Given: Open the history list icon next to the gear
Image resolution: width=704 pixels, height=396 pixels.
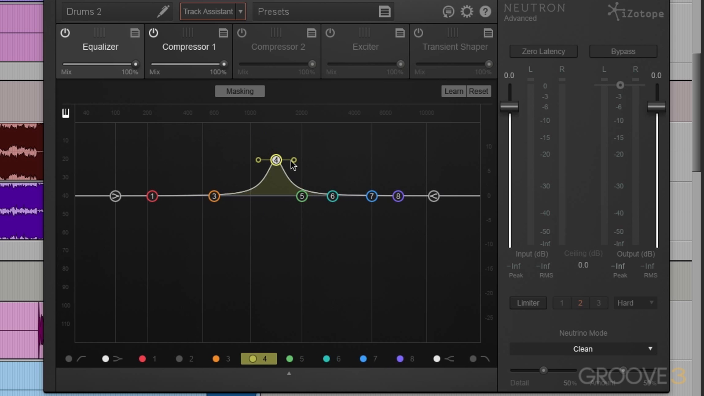Looking at the screenshot, I should coord(448,11).
